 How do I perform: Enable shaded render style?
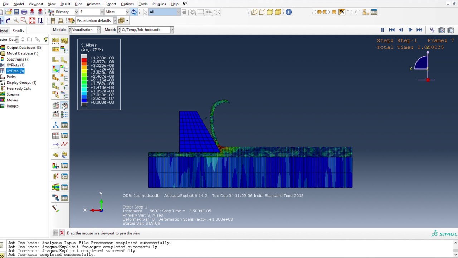pos(278,12)
